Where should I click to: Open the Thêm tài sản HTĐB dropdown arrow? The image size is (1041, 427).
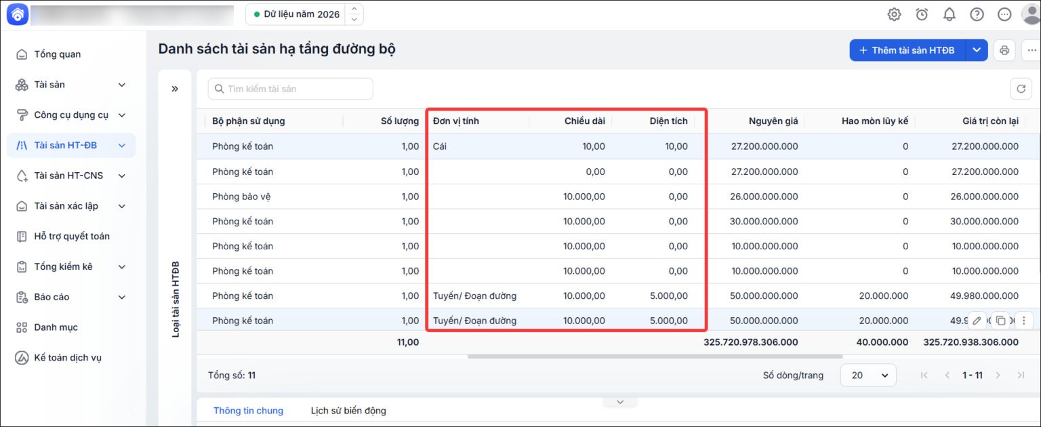pyautogui.click(x=976, y=50)
